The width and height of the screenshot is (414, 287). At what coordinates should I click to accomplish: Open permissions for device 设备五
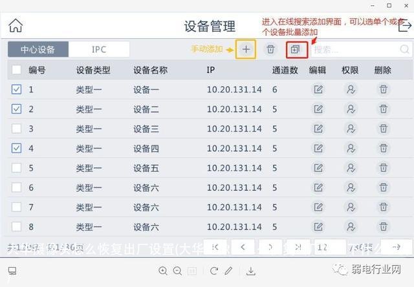[x=351, y=168]
